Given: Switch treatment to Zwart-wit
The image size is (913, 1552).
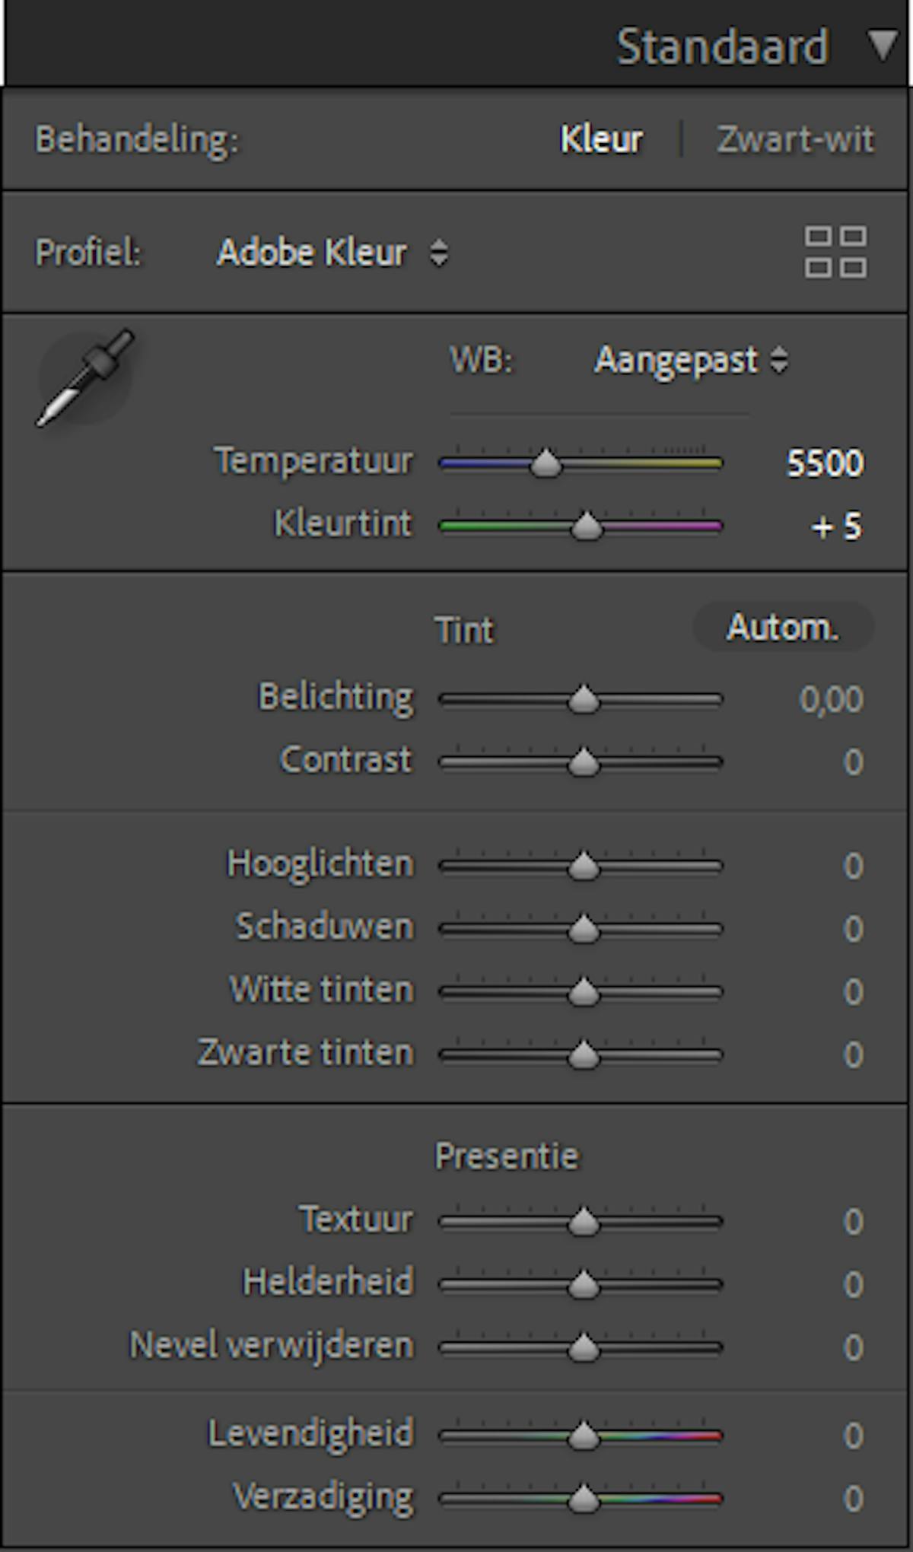Looking at the screenshot, I should click(795, 139).
